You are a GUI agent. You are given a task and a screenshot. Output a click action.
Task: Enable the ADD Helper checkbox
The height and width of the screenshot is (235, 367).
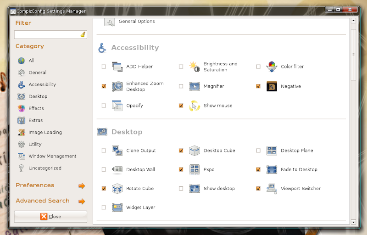point(104,67)
